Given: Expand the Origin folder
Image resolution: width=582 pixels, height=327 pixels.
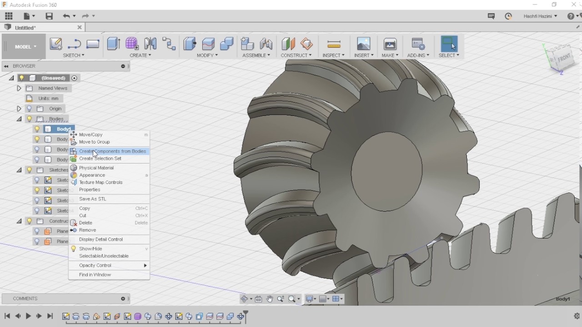Looking at the screenshot, I should 19,109.
